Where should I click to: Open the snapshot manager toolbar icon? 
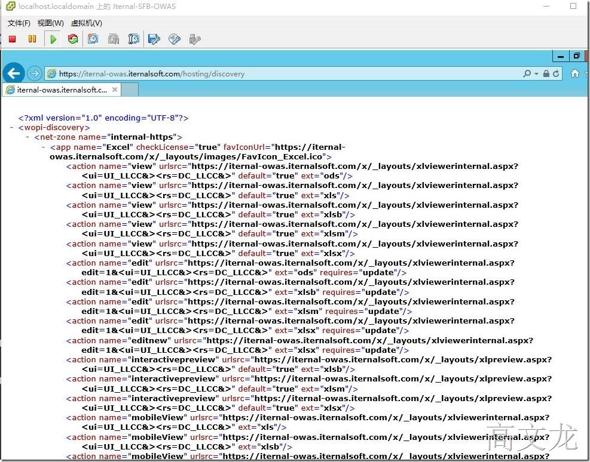coord(133,39)
